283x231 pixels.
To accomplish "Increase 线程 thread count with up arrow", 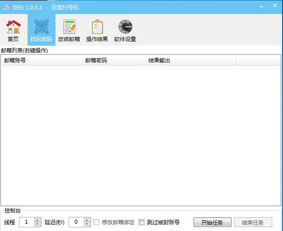I will [37, 220].
